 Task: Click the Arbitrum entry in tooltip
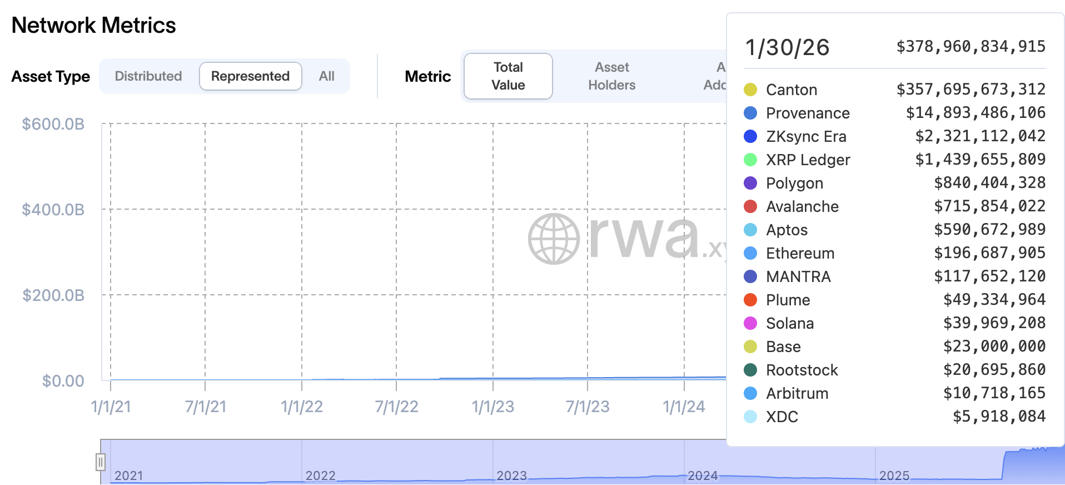tap(797, 393)
